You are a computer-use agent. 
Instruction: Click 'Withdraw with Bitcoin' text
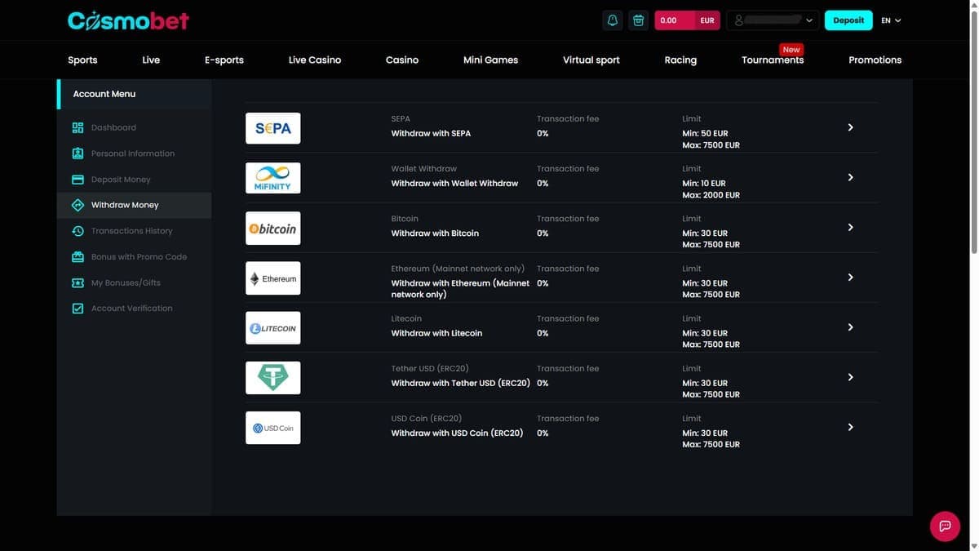click(435, 233)
